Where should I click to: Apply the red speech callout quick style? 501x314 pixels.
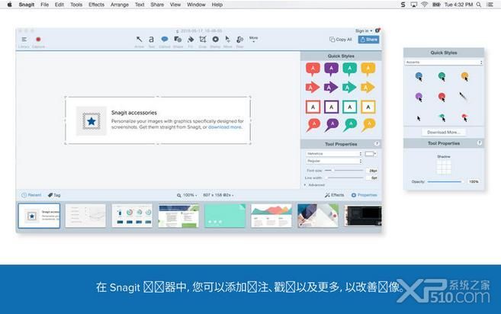click(x=313, y=69)
